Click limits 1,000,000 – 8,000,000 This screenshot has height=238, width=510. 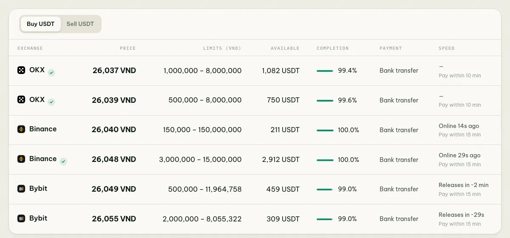click(x=203, y=71)
